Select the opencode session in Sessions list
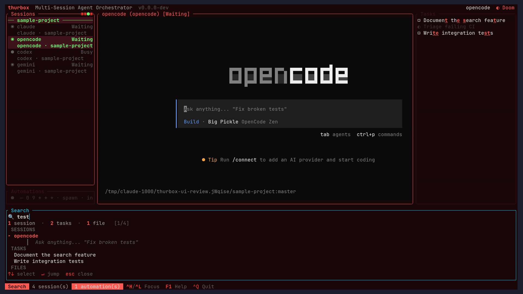 point(50,43)
